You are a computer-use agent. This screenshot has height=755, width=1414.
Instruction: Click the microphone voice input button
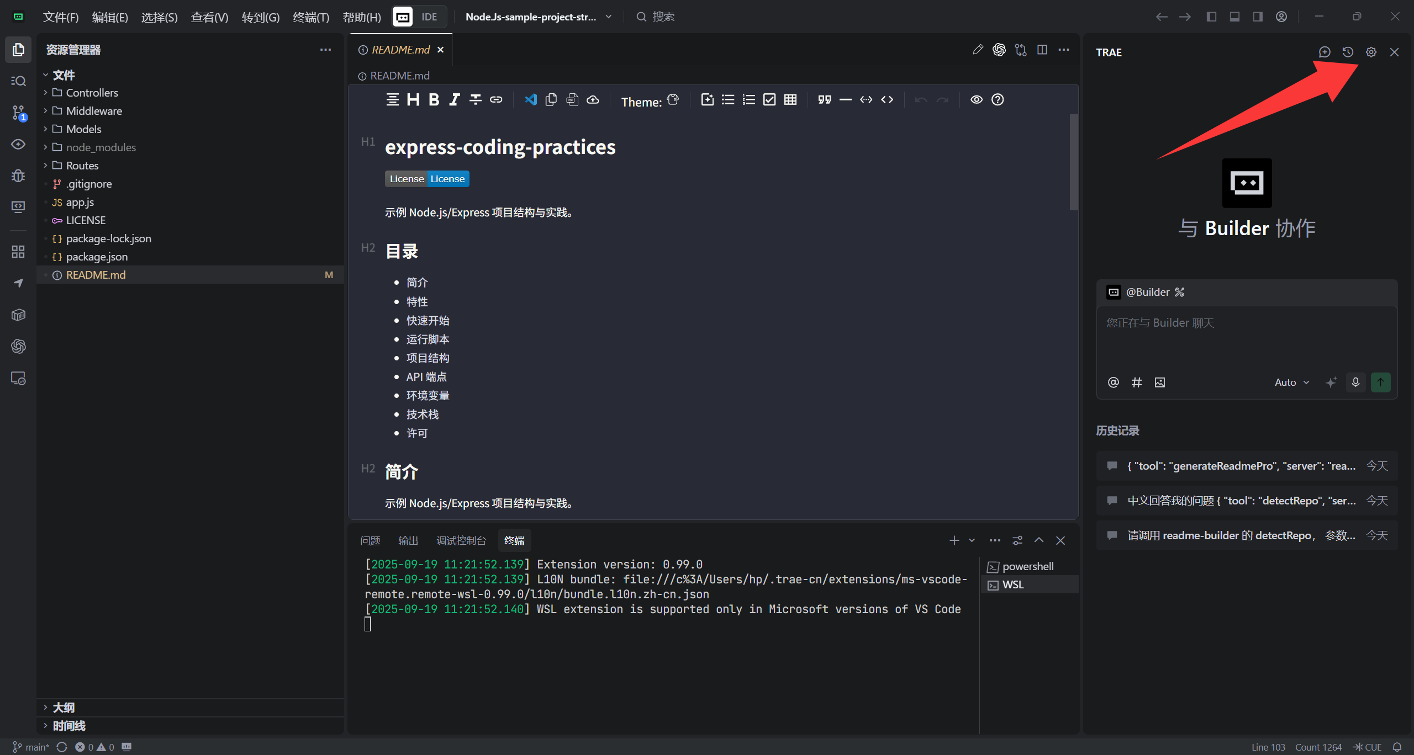[x=1355, y=382]
